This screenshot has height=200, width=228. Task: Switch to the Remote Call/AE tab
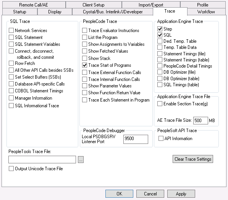[34, 5]
